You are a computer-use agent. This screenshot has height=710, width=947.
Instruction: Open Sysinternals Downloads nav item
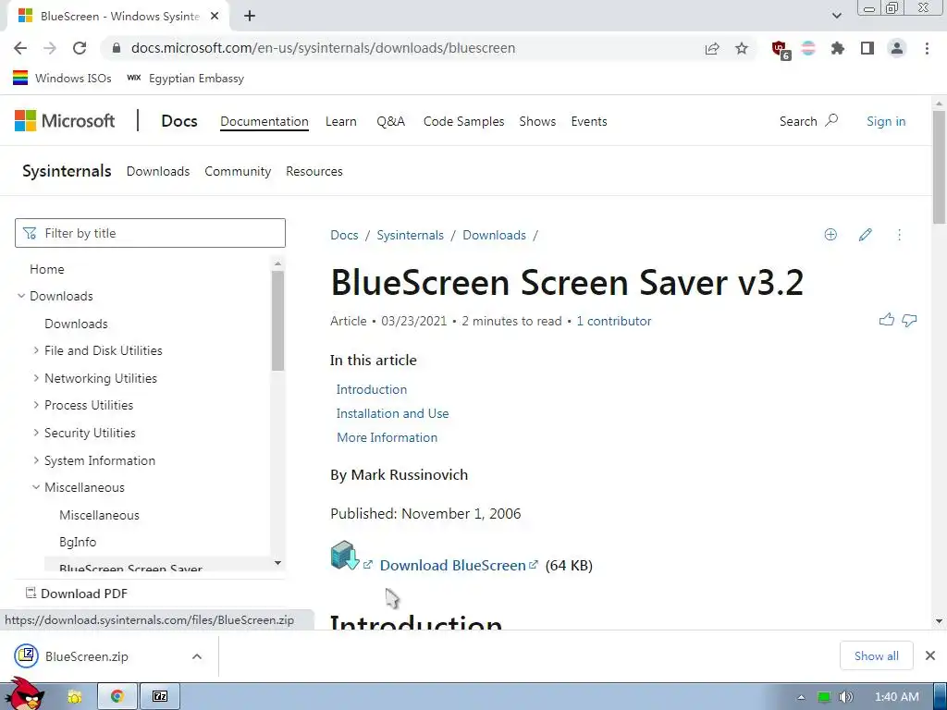(x=157, y=171)
